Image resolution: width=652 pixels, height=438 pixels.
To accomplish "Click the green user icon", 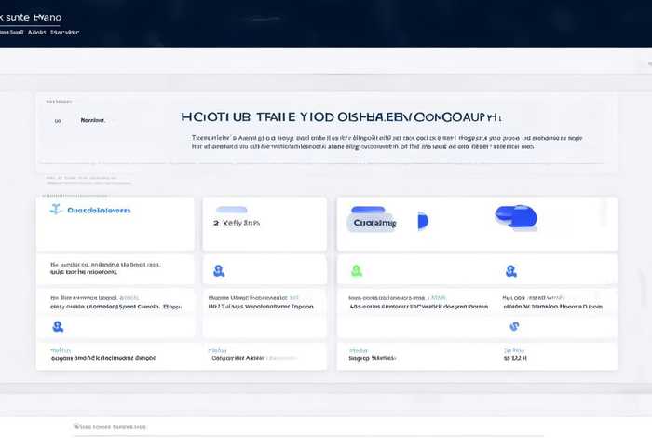I will tap(356, 270).
